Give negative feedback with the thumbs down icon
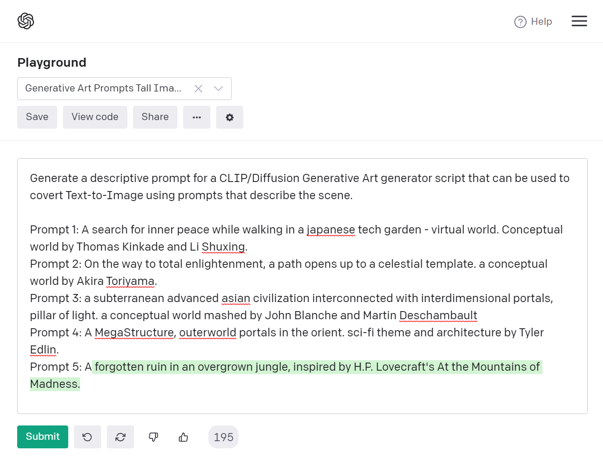Image resolution: width=603 pixels, height=465 pixels. click(153, 436)
